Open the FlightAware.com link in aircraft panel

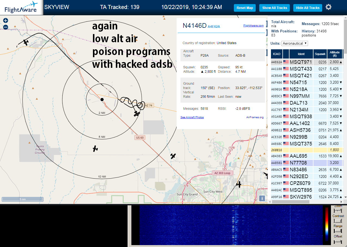254,26
